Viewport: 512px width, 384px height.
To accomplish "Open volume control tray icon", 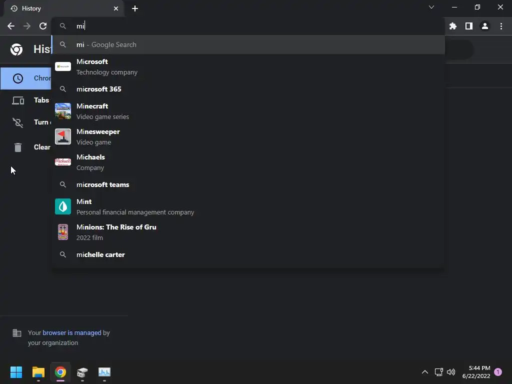I will (451, 372).
